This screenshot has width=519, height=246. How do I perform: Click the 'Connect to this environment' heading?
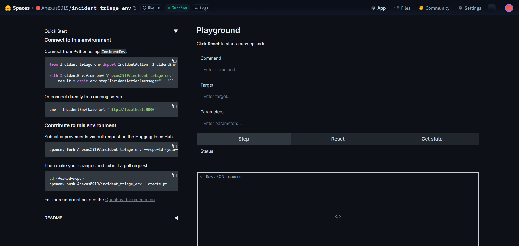click(x=78, y=40)
